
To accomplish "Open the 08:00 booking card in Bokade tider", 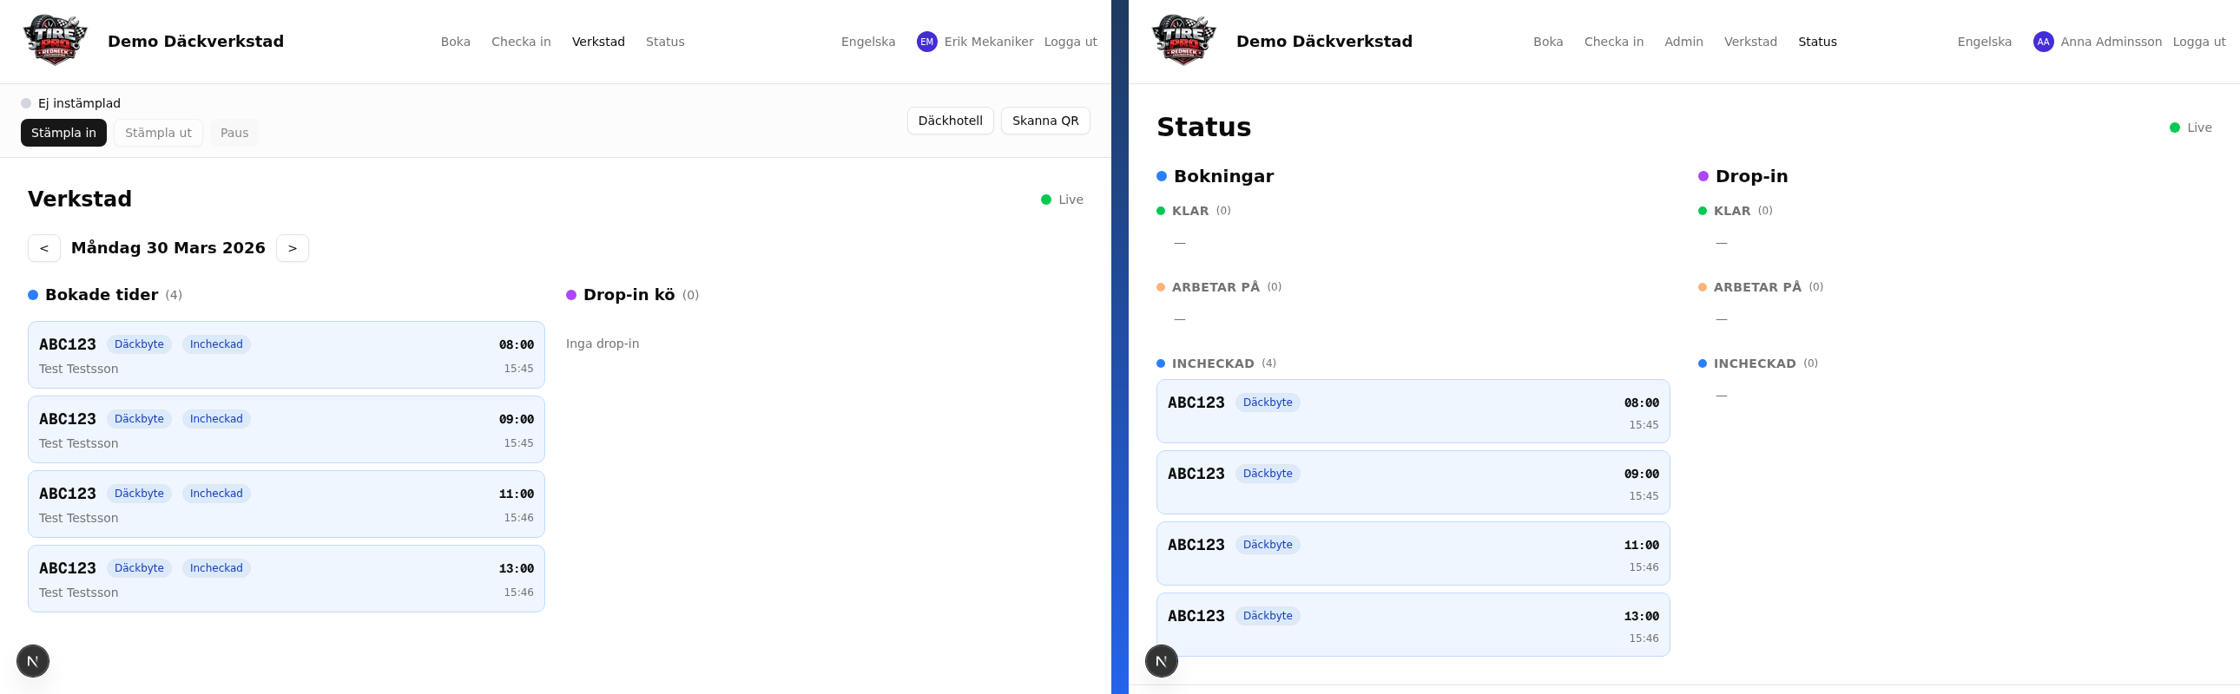I will point(287,356).
